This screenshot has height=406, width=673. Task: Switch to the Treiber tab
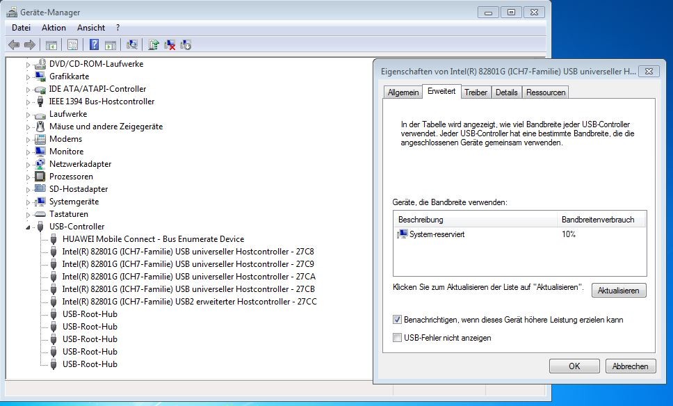[476, 92]
